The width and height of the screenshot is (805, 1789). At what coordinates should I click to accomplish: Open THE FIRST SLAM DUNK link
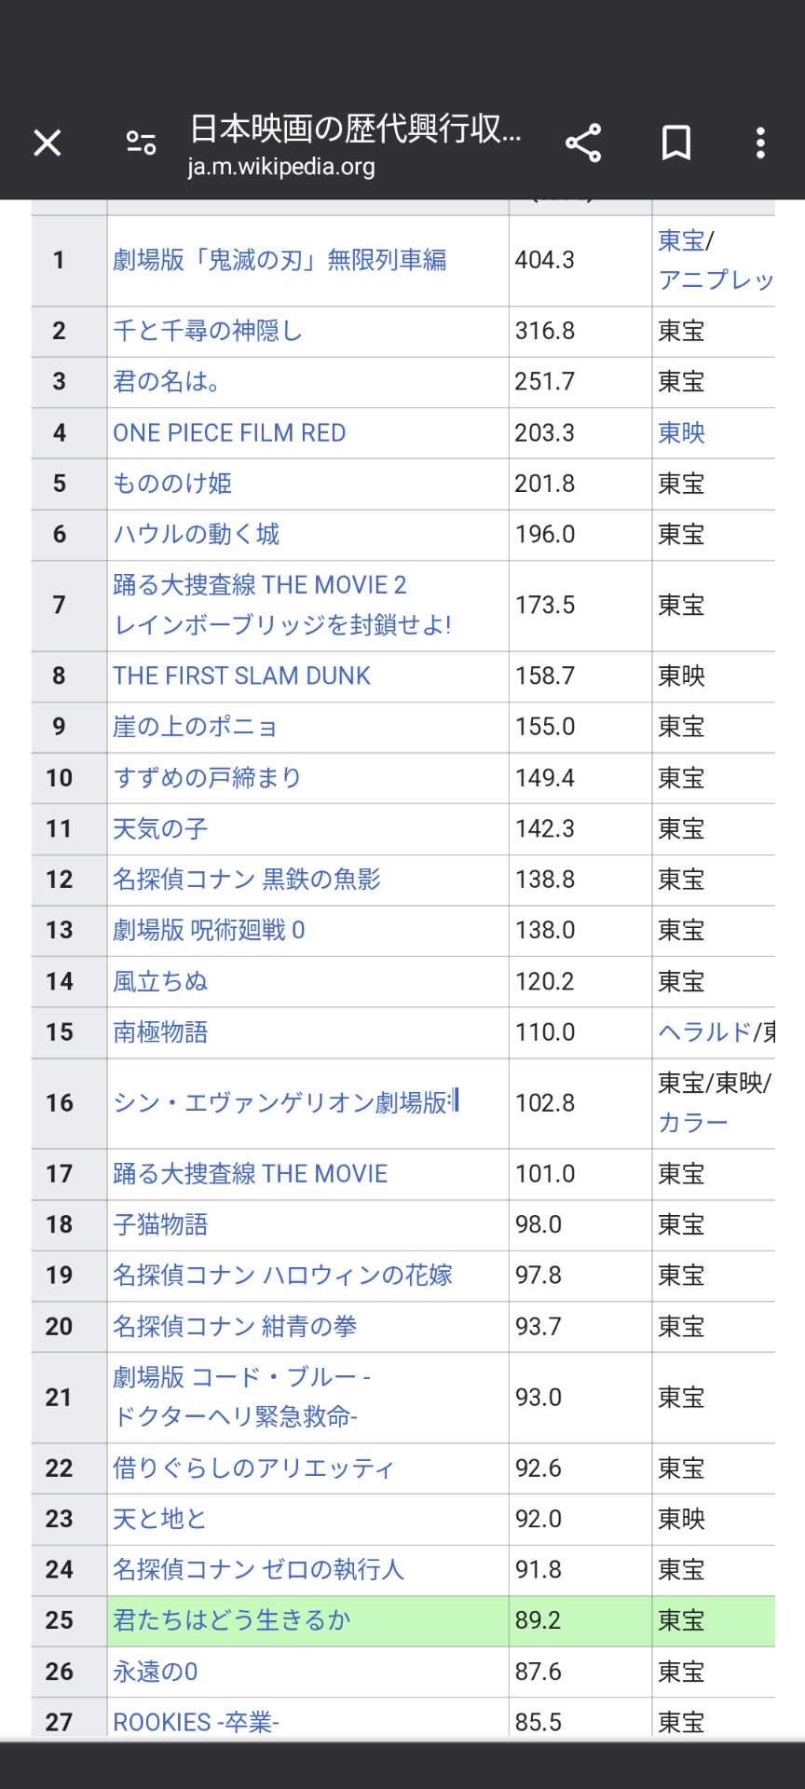241,676
